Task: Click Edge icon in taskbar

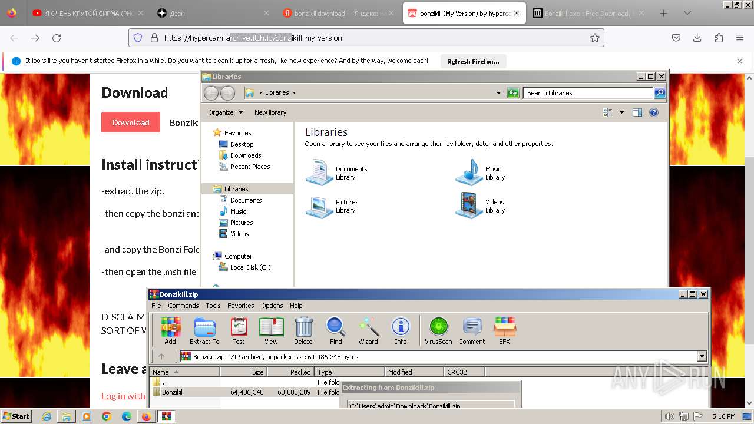Action: click(127, 416)
